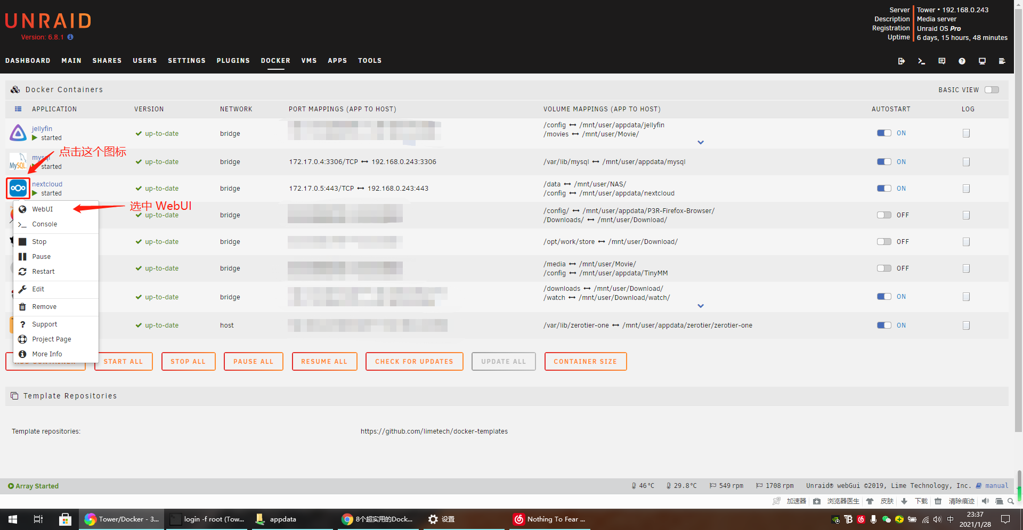Click the MySQL container icon
Image resolution: width=1023 pixels, height=530 pixels.
(18, 161)
